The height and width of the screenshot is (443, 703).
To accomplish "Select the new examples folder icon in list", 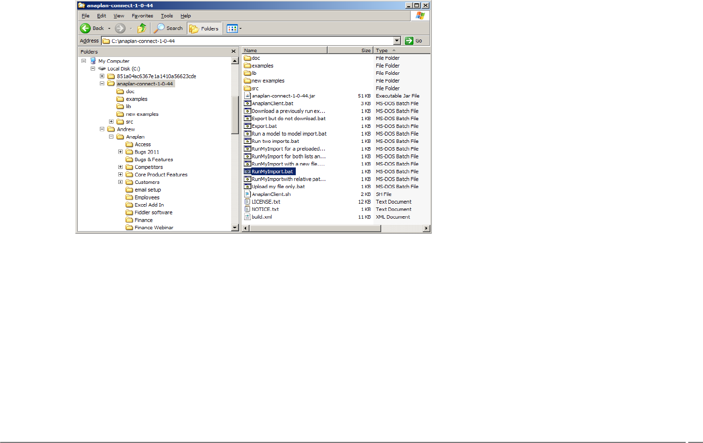I will [248, 81].
